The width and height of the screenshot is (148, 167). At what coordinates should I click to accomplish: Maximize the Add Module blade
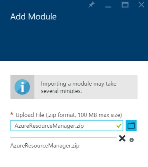coord(125,5)
